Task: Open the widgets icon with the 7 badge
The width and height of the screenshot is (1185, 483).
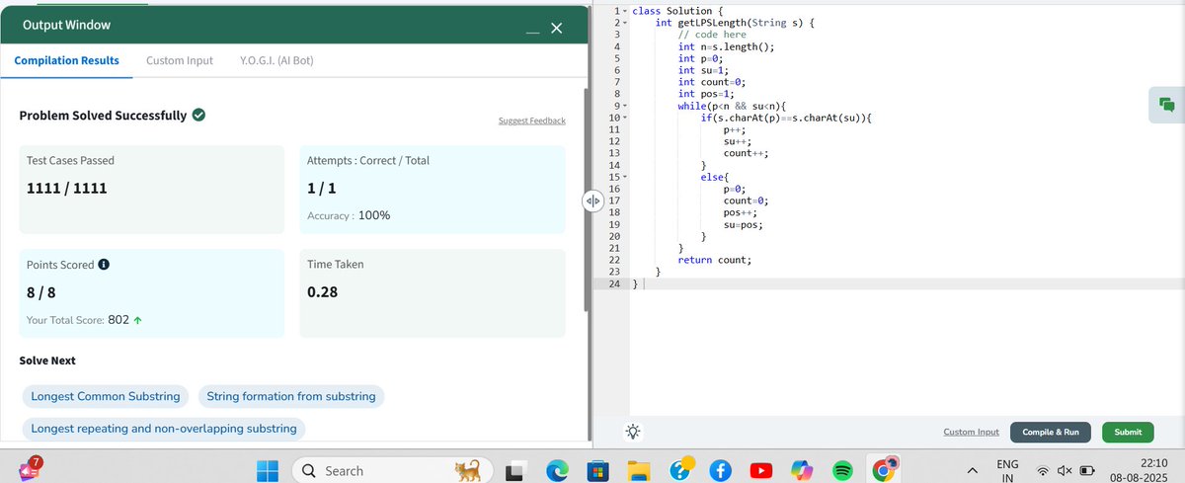Action: 29,468
